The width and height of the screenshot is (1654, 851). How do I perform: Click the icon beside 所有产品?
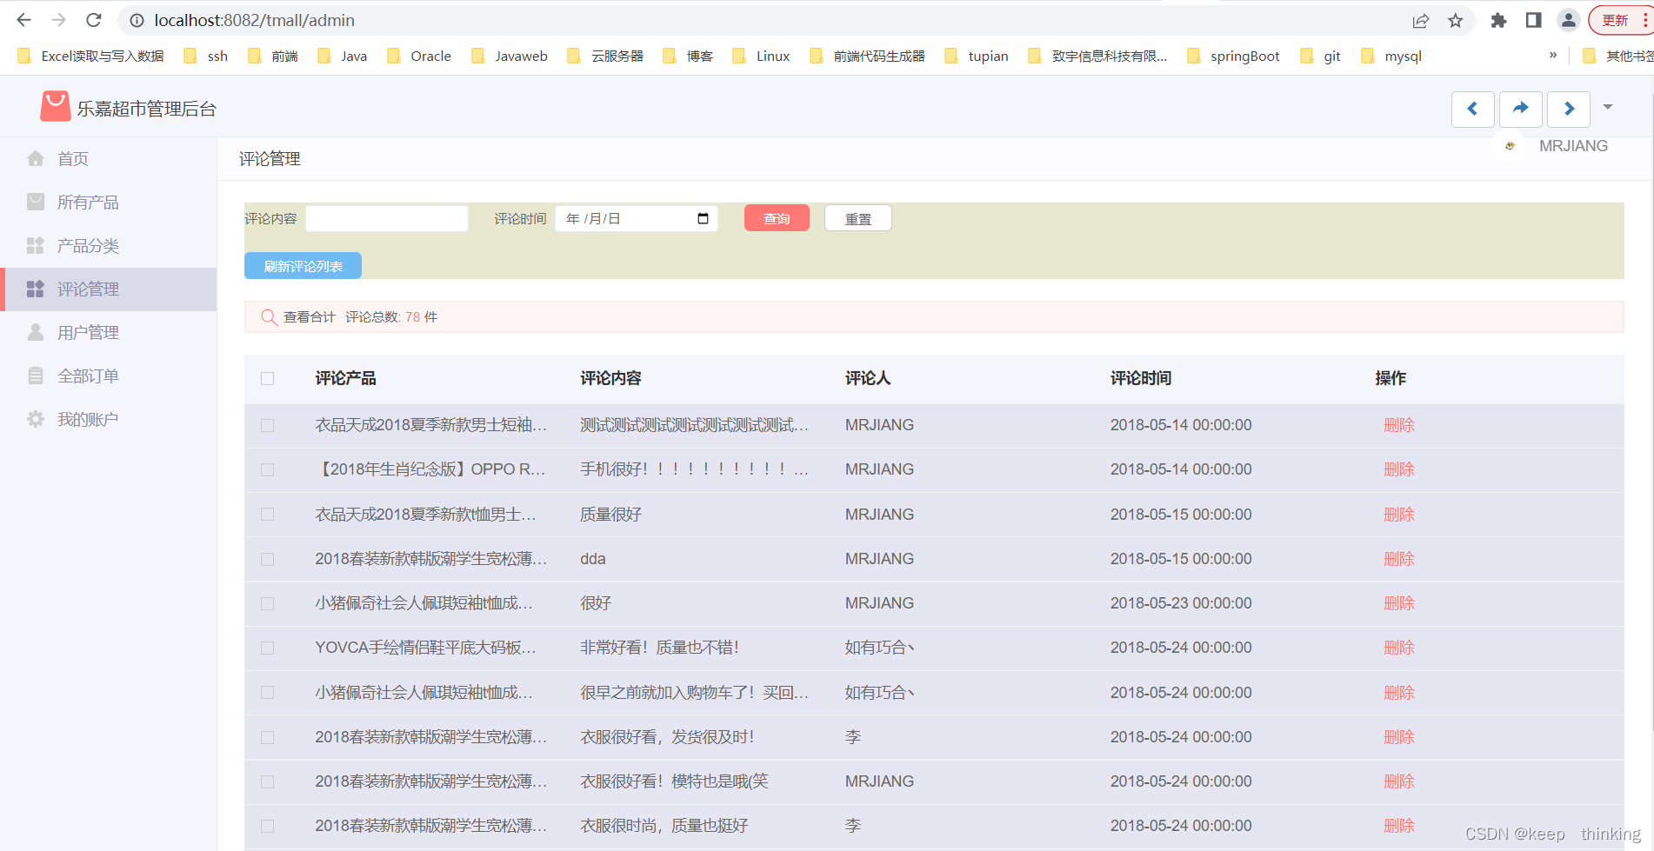36,202
